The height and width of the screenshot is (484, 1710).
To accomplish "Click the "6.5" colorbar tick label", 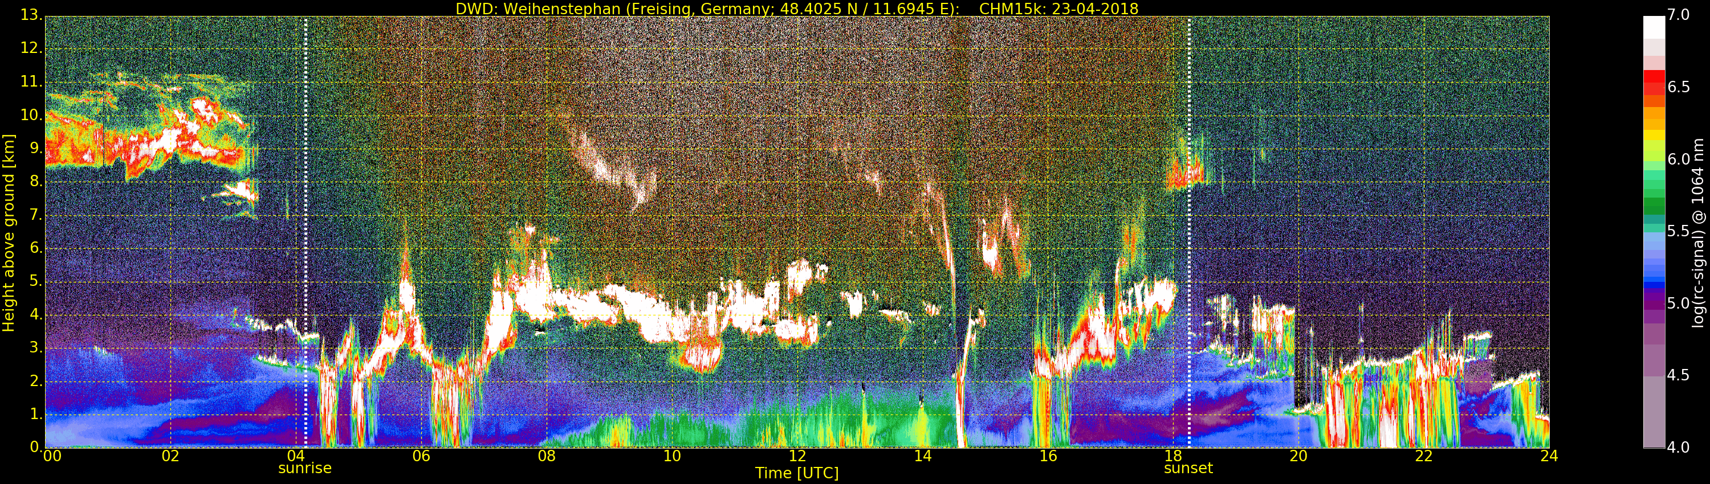I will (1679, 87).
